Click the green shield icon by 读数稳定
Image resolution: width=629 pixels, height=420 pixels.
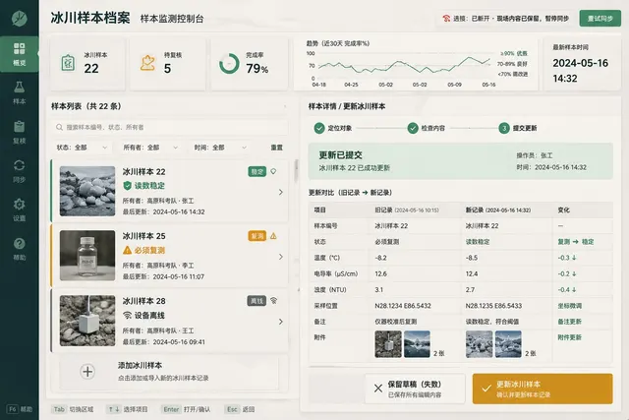click(x=127, y=186)
